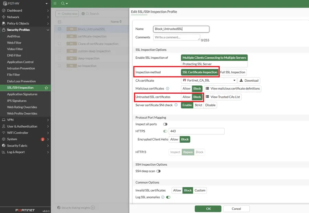Check the select-all checkbox in table header
309x213 pixels.
(59, 22)
